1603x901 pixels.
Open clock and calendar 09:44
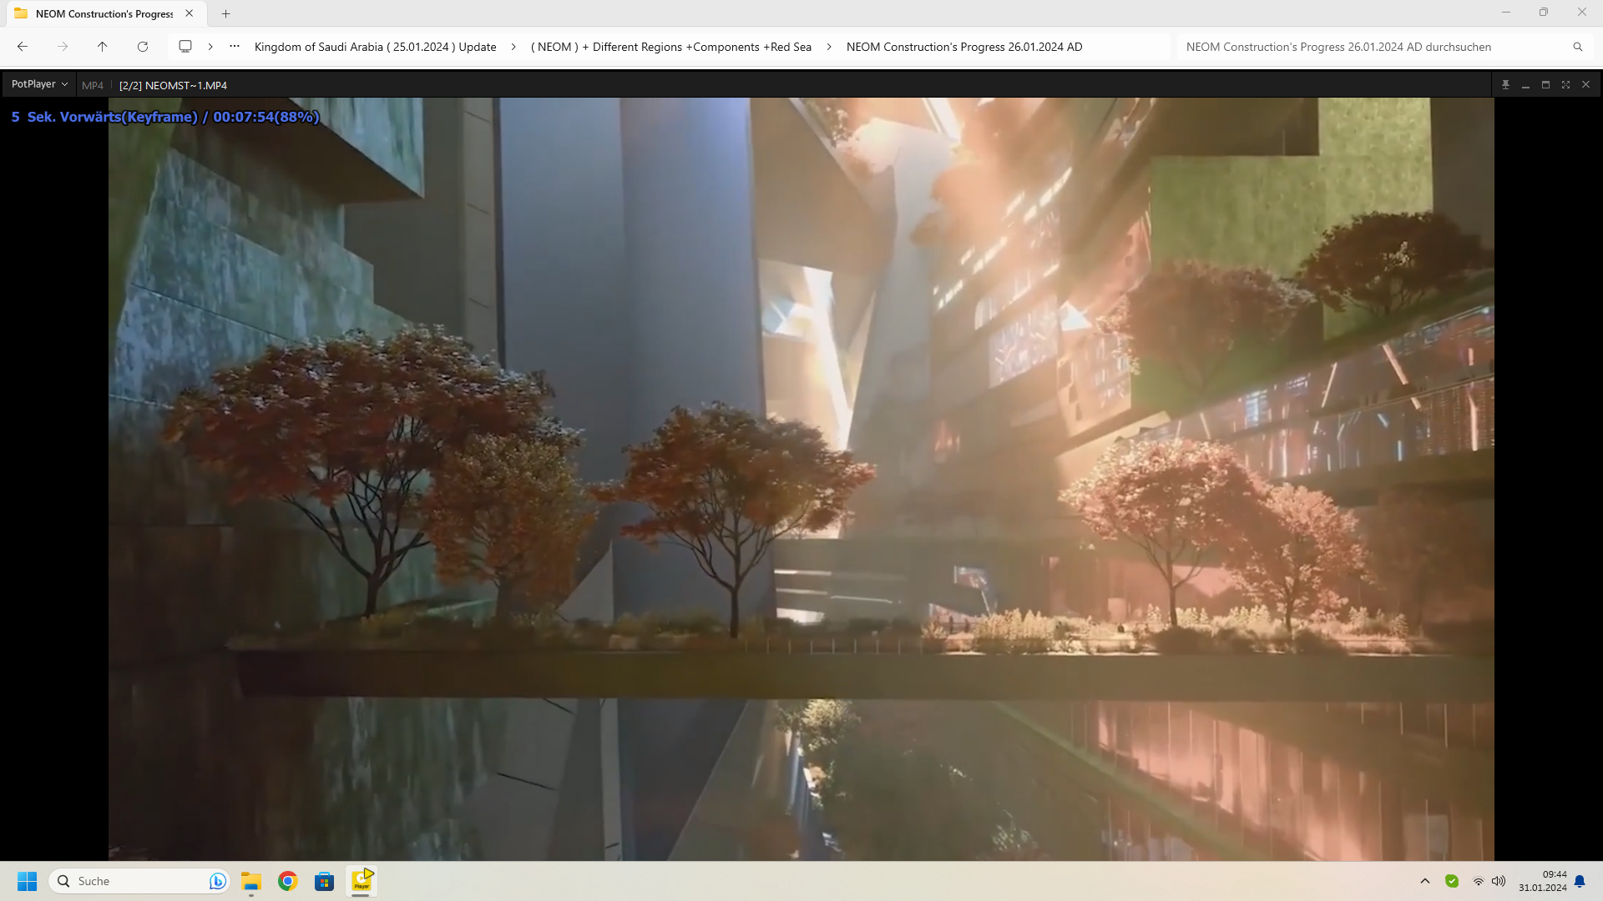click(x=1543, y=881)
